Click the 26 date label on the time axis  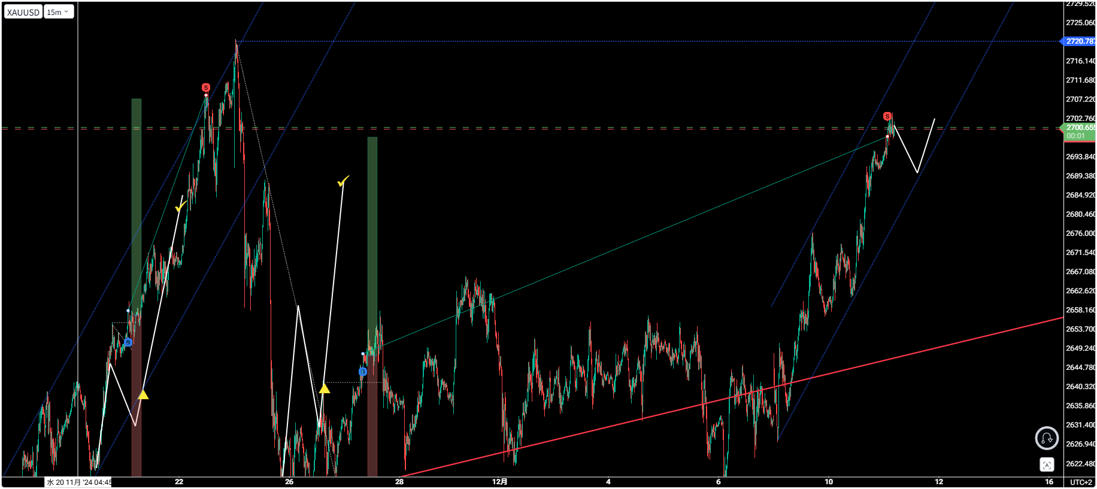coord(289,482)
